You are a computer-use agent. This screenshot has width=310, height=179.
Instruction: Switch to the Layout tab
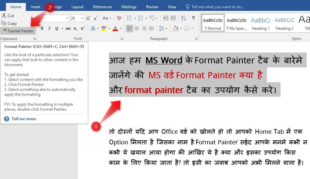[77, 7]
